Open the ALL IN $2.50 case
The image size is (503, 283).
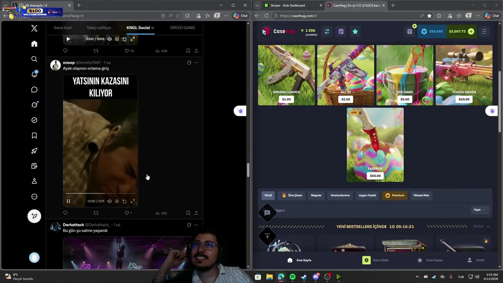tap(346, 75)
